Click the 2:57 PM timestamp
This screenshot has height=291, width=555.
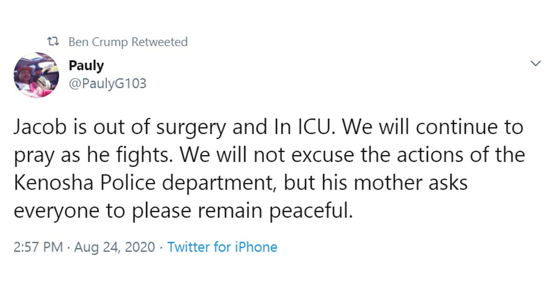coord(38,247)
